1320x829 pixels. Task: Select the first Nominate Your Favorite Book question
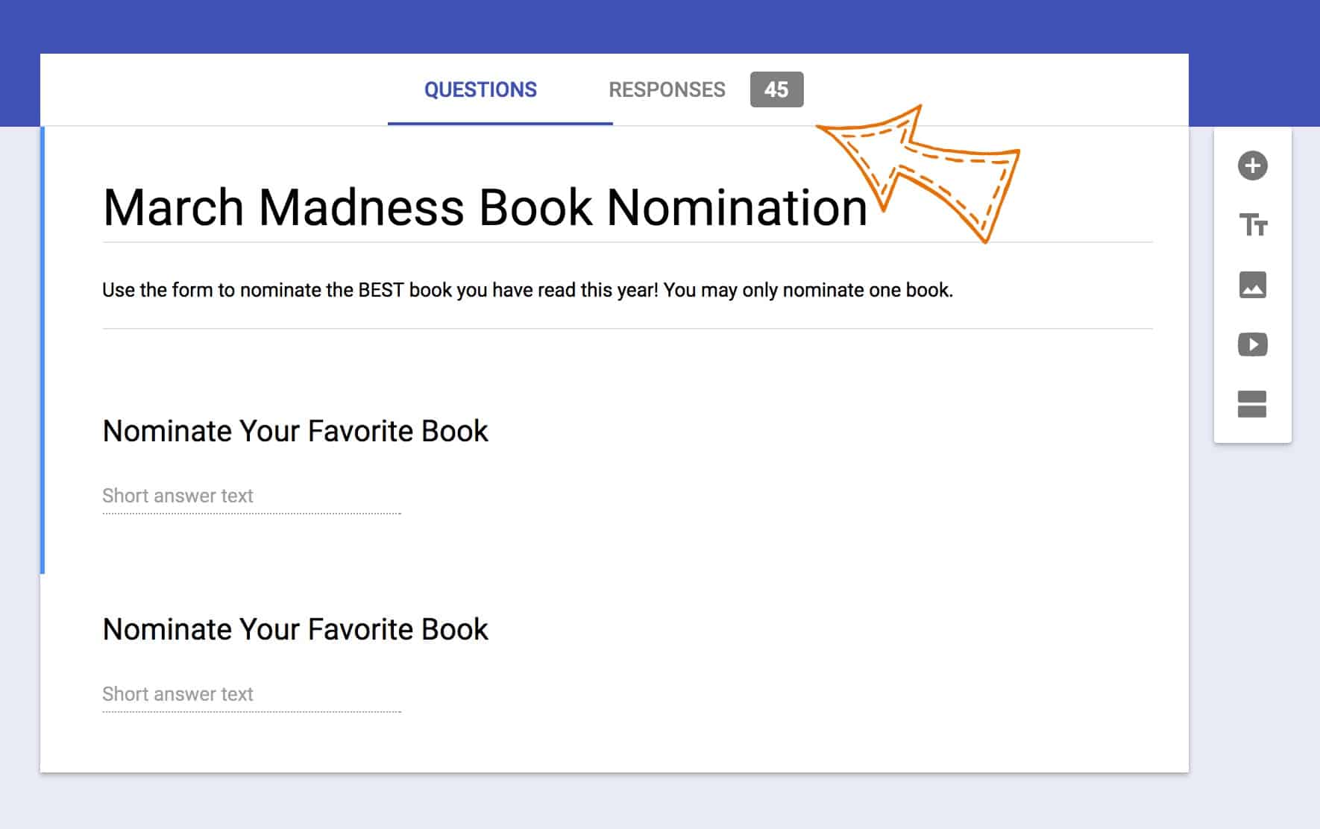pos(295,431)
